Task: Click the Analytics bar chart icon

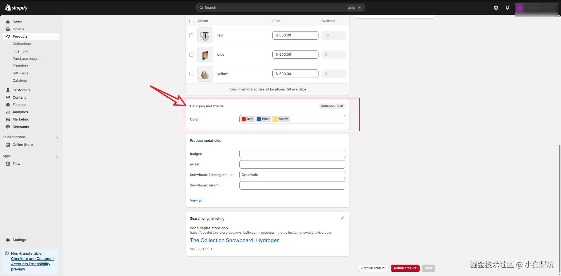Action: click(x=8, y=112)
